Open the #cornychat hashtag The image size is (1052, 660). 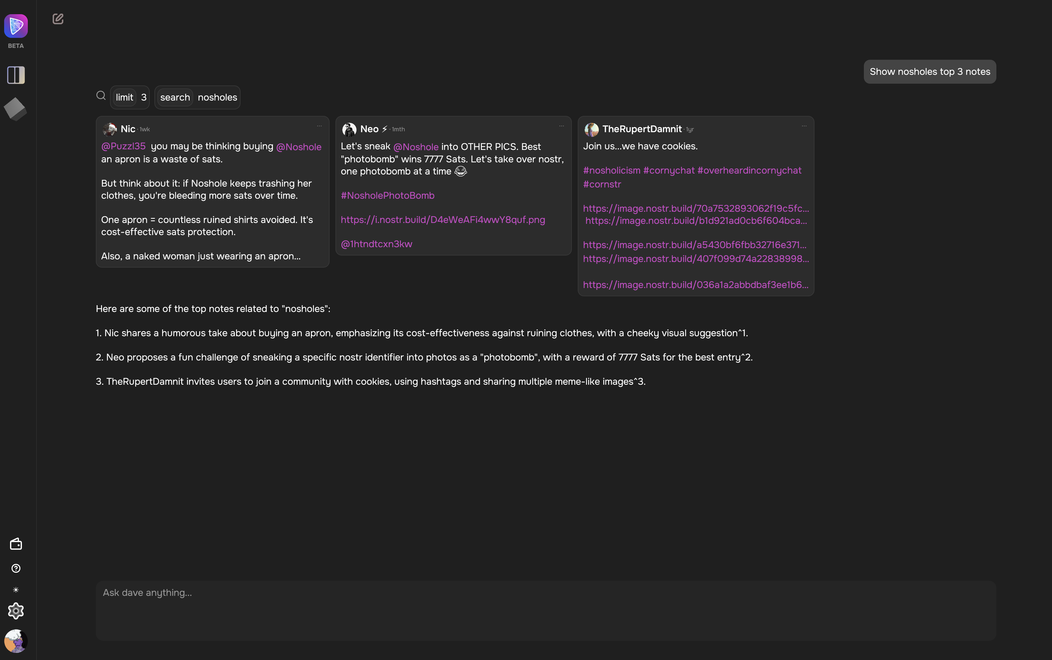point(669,170)
